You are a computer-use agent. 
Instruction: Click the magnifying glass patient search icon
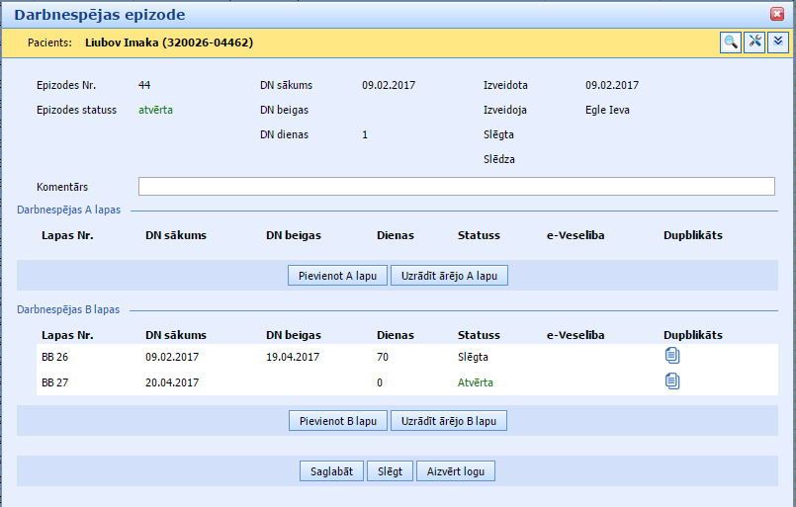[730, 42]
